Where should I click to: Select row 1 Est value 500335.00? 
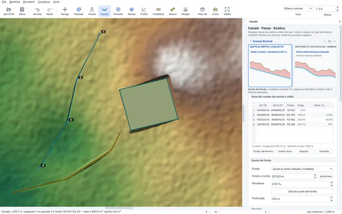pos(263,110)
